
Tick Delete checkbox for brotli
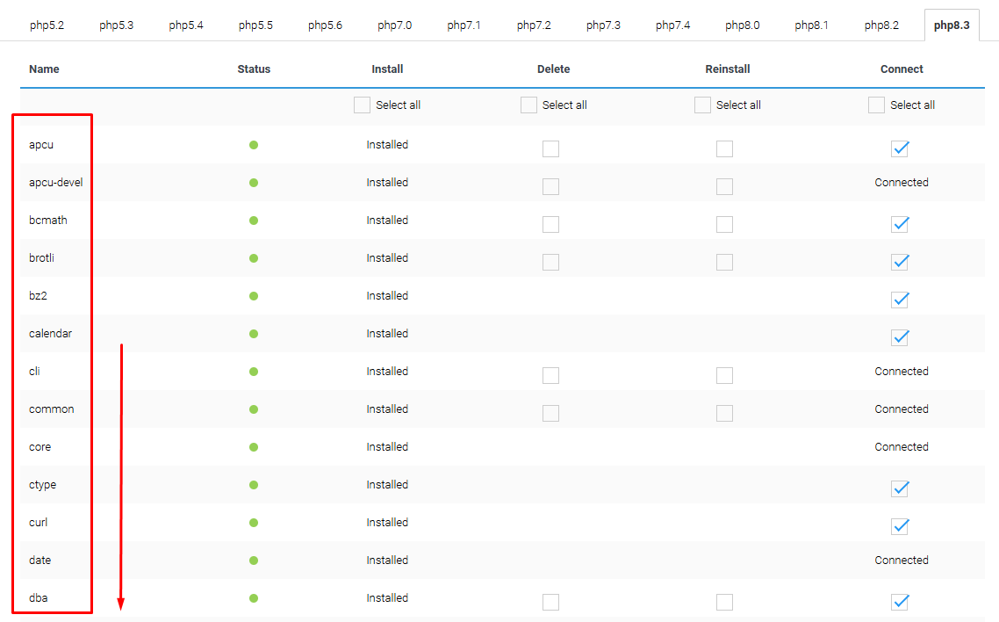(x=550, y=262)
